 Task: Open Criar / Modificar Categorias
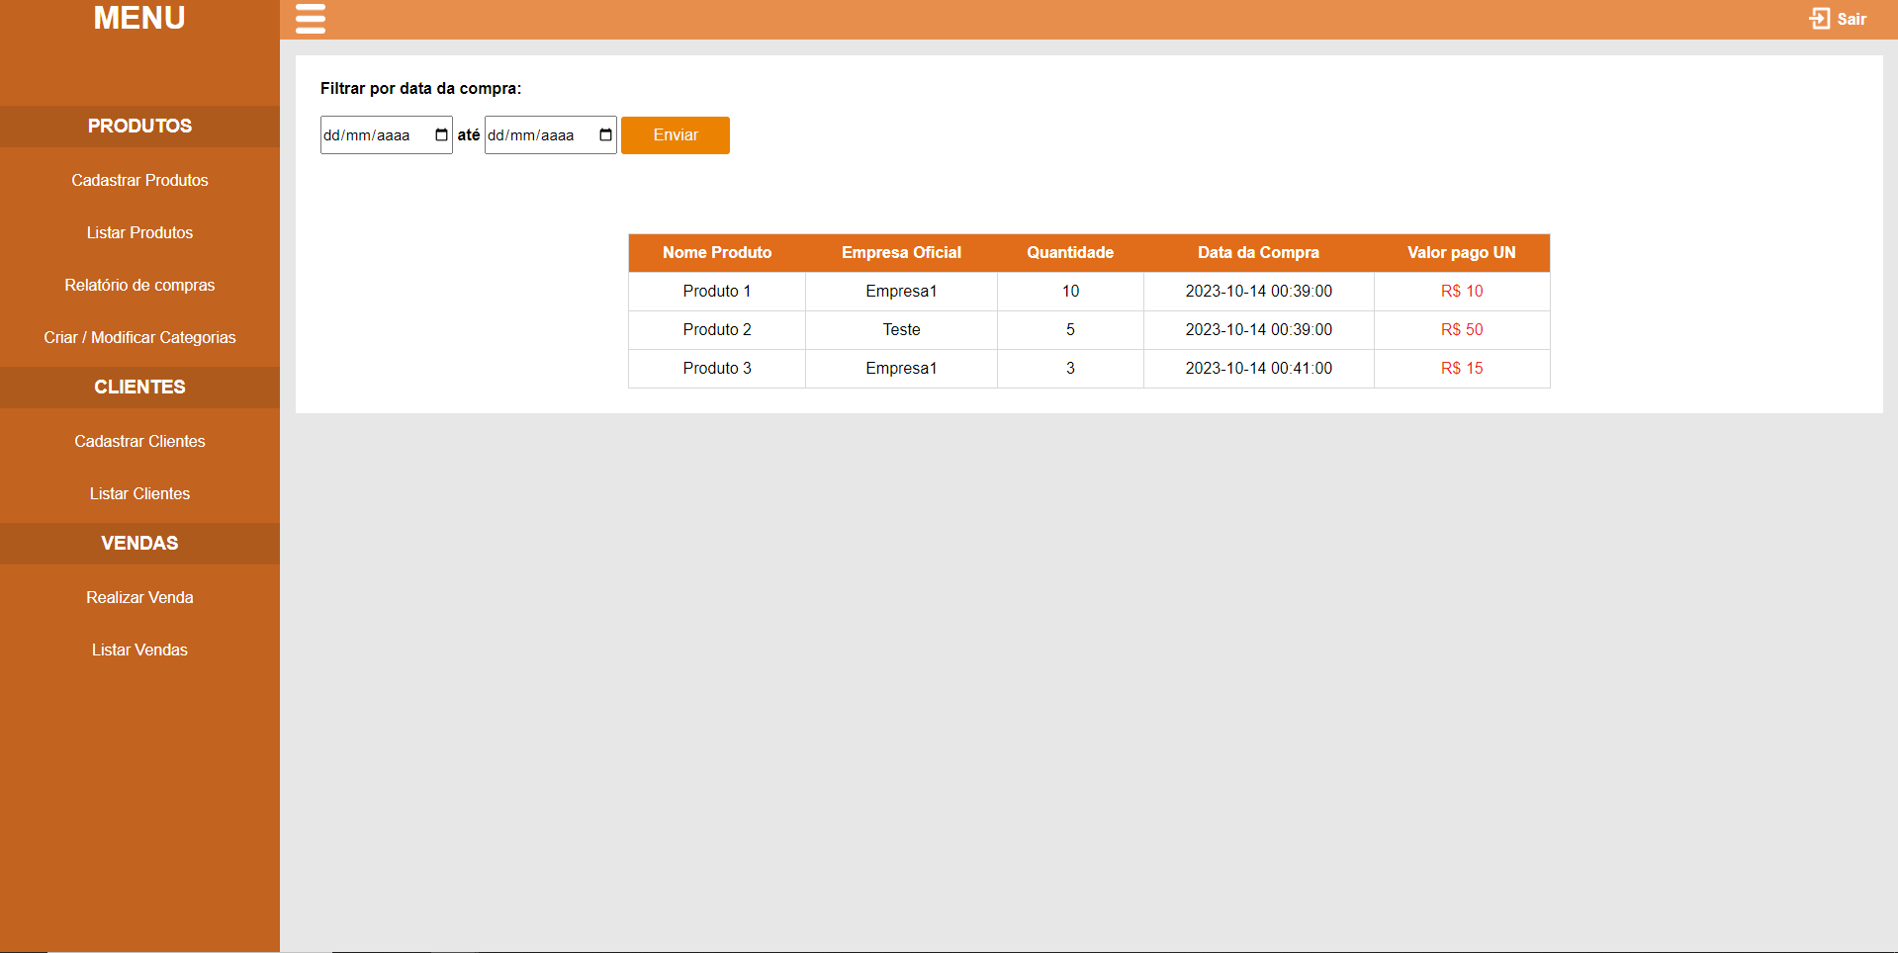139,337
